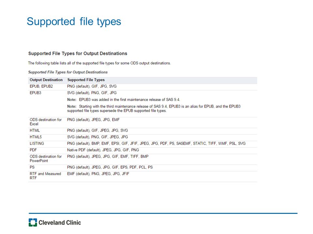
Task: Click the LISTING file types beginning 'PNG (default), BMP, EMF'
Action: (156, 143)
